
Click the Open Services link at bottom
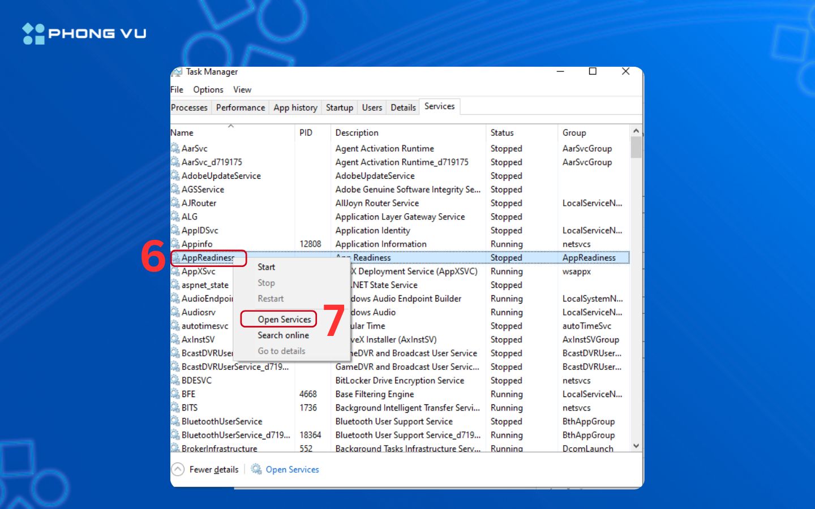pyautogui.click(x=292, y=469)
